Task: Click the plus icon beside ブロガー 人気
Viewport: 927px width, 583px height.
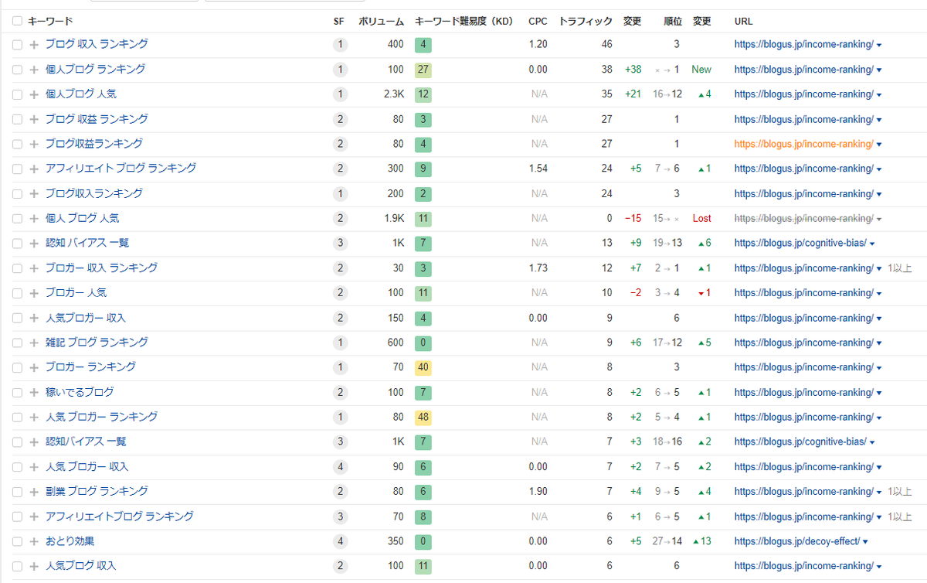Action: [34, 293]
